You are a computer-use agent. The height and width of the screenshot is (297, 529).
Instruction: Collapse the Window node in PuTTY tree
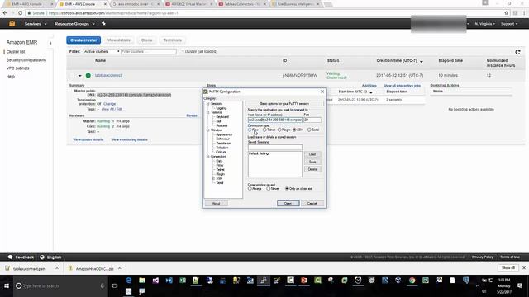tap(207, 130)
